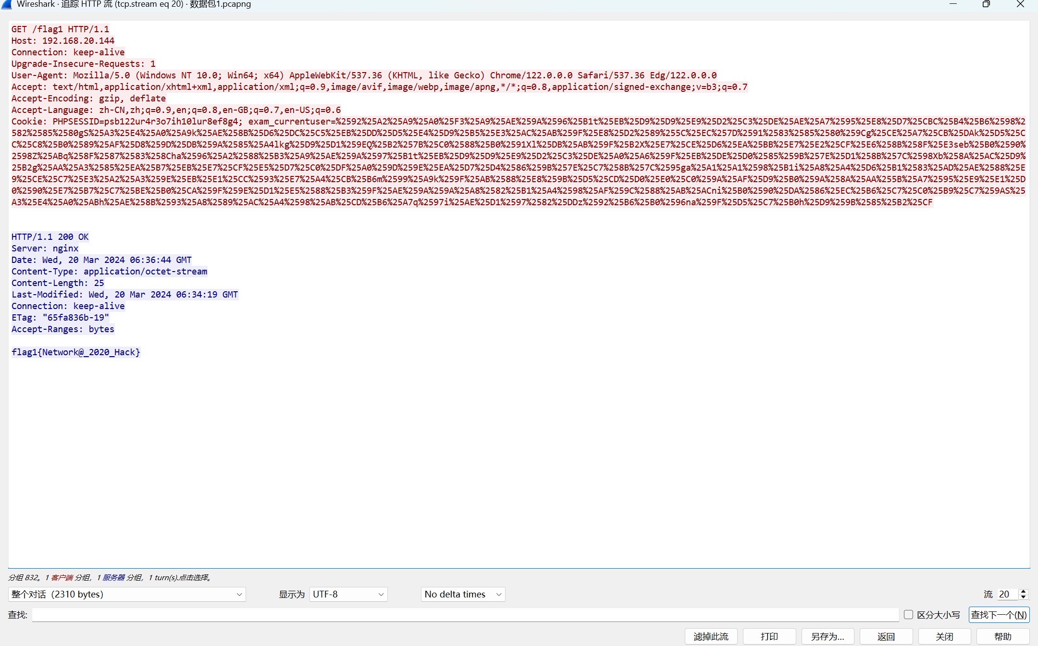Click the 另存为... save as button
Screen dimensions: 1038x646
828,636
